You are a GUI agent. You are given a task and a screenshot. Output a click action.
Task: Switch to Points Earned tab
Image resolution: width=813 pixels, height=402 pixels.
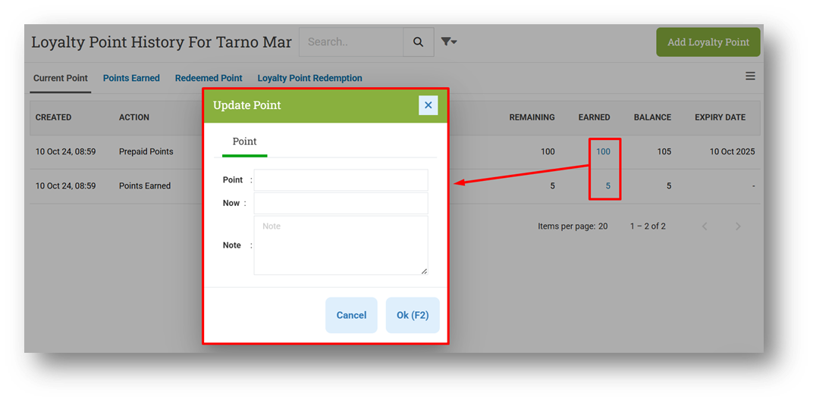pos(131,78)
